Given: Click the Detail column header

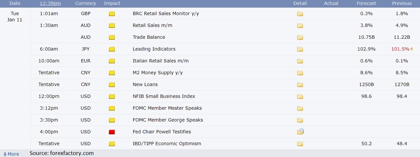Looking at the screenshot, I should 300,3.
